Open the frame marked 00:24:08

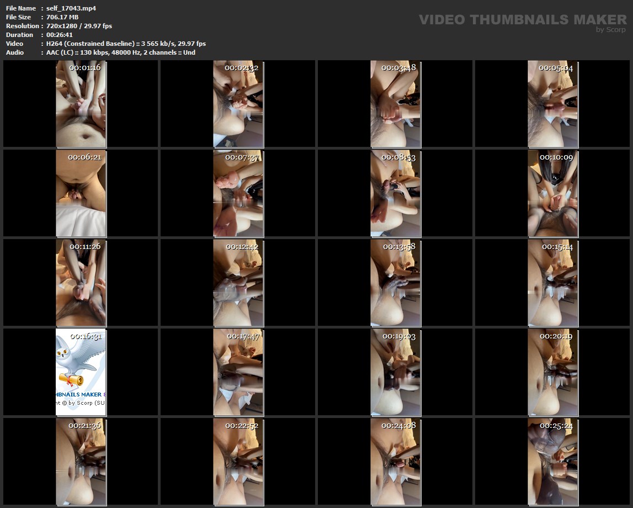coord(395,462)
